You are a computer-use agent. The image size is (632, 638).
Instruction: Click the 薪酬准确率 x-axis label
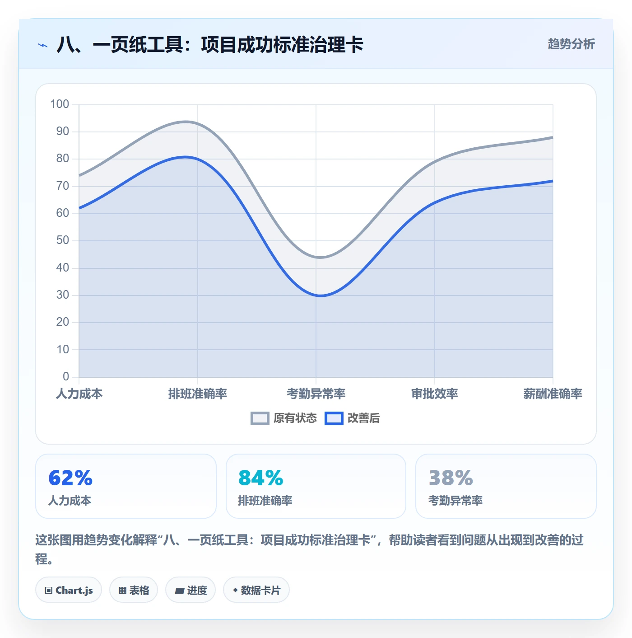553,394
